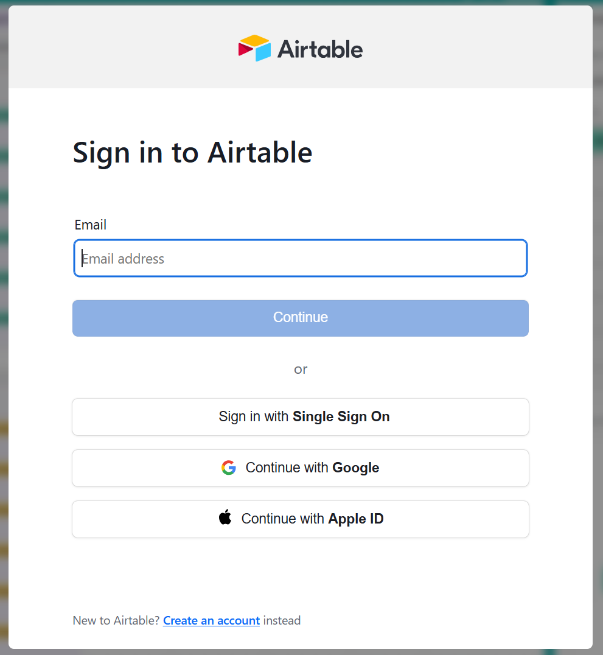Click the "Sign in to Airtable" heading

(192, 152)
